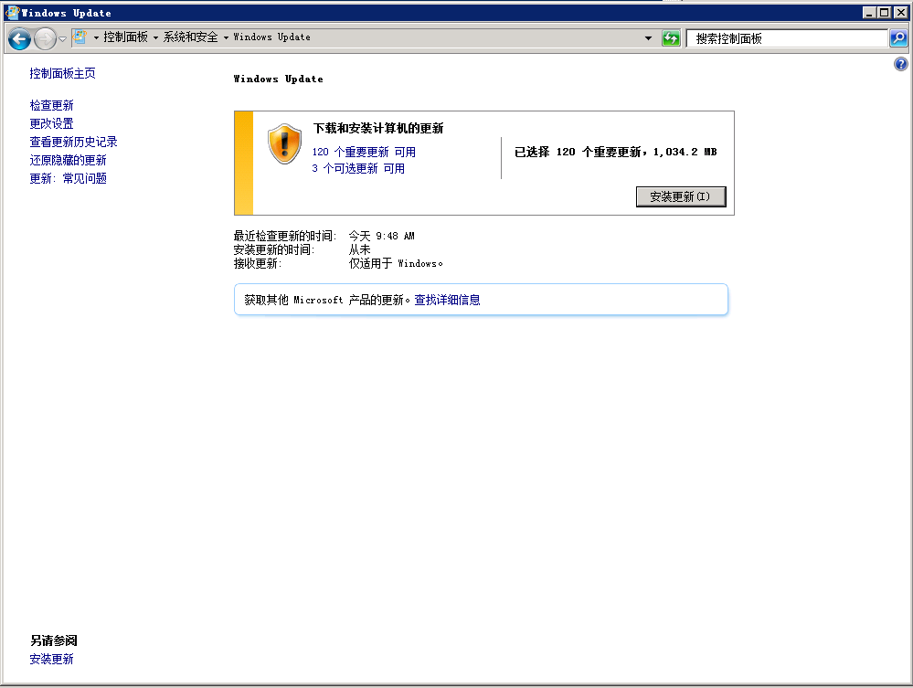Image resolution: width=913 pixels, height=688 pixels.
Task: Click the orange warning shield icon
Action: tap(284, 143)
